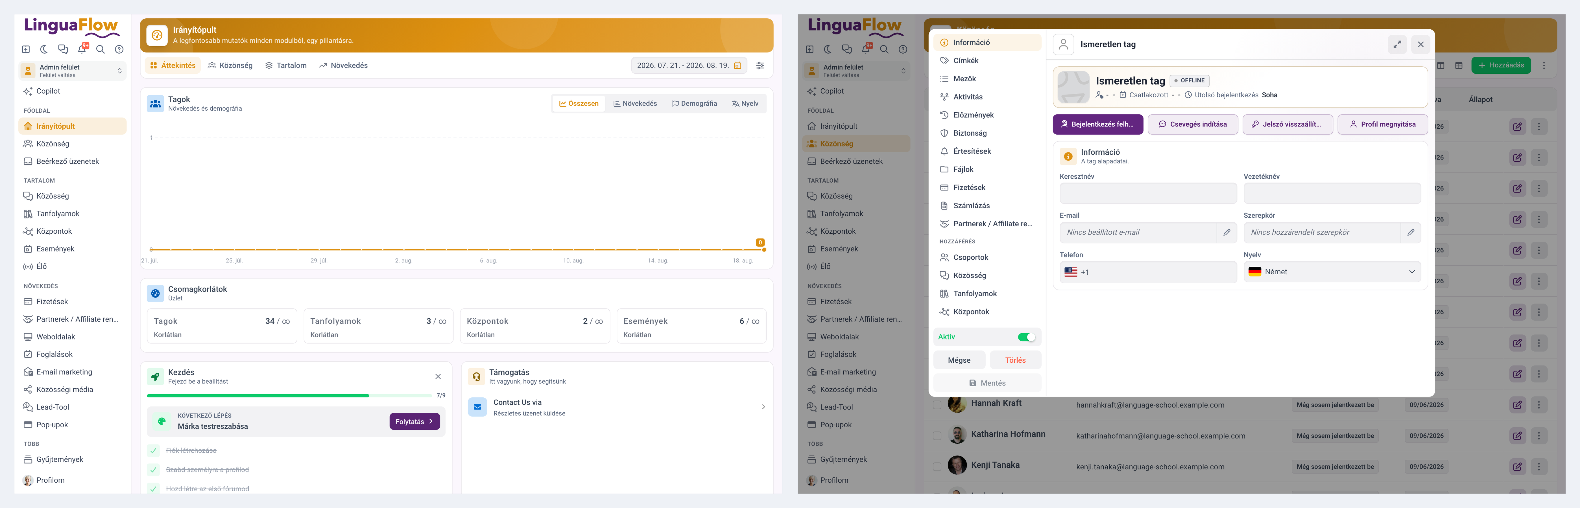Click the Törlés button
This screenshot has height=508, width=1580.
1015,360
